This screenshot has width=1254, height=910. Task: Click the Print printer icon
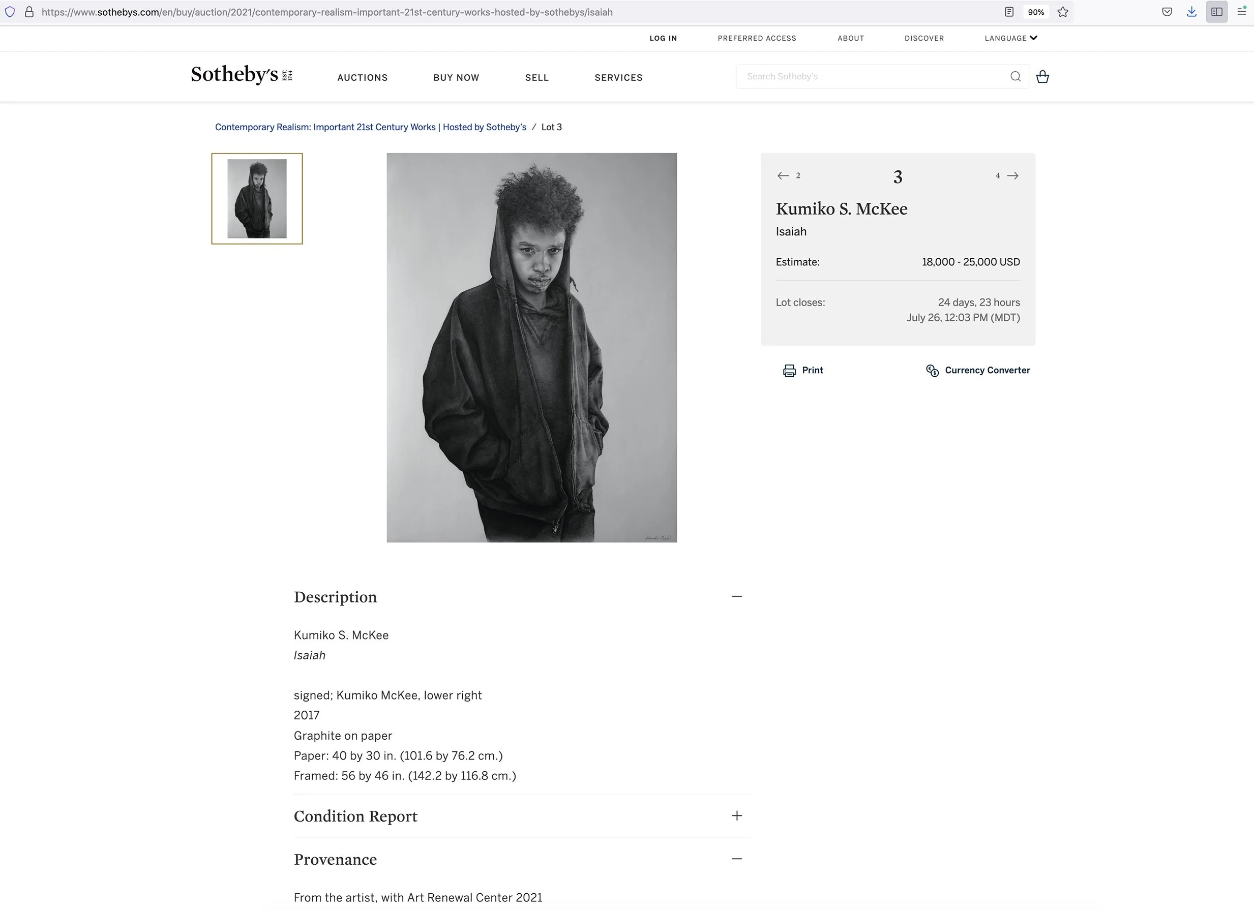click(789, 371)
